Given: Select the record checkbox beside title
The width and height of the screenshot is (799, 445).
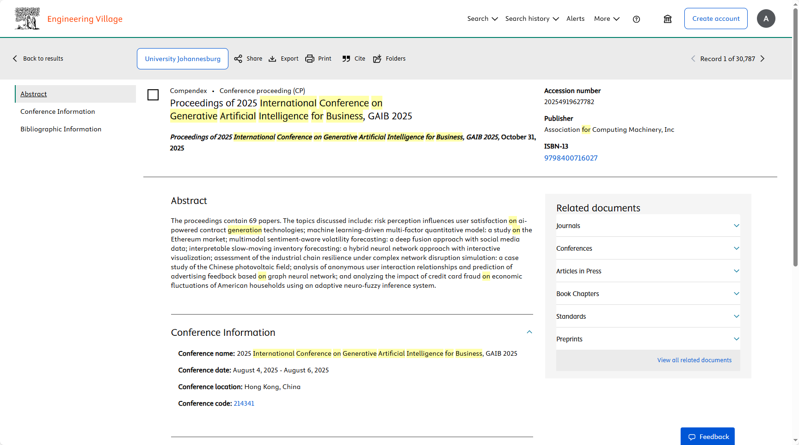Looking at the screenshot, I should coord(153,95).
